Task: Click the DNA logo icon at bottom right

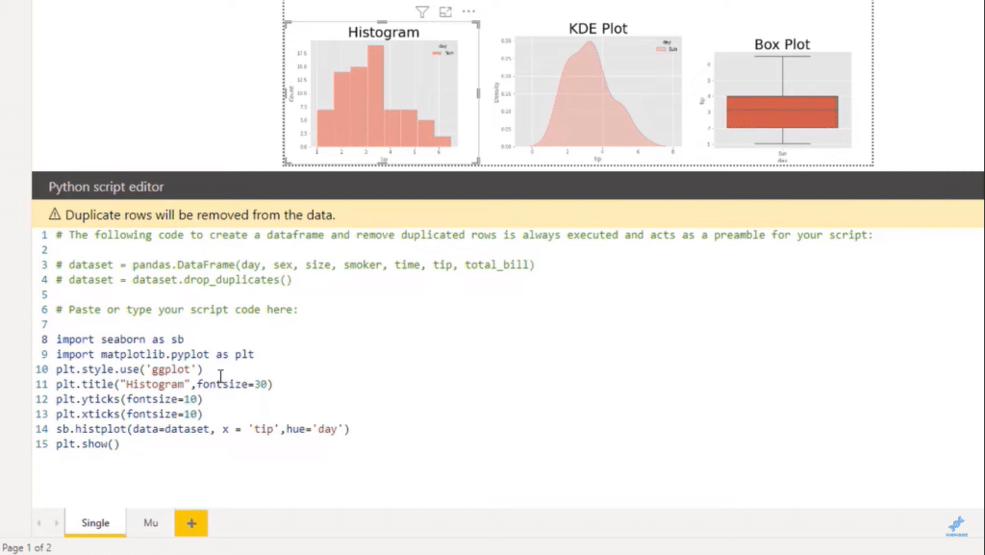Action: point(957,525)
